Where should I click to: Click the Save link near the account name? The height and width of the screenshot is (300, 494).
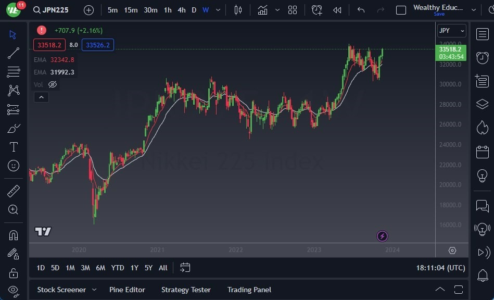click(x=438, y=14)
